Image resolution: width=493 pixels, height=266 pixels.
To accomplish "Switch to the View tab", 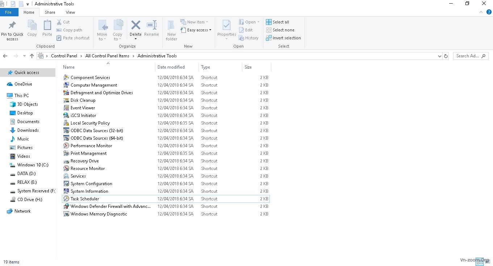I will point(70,12).
